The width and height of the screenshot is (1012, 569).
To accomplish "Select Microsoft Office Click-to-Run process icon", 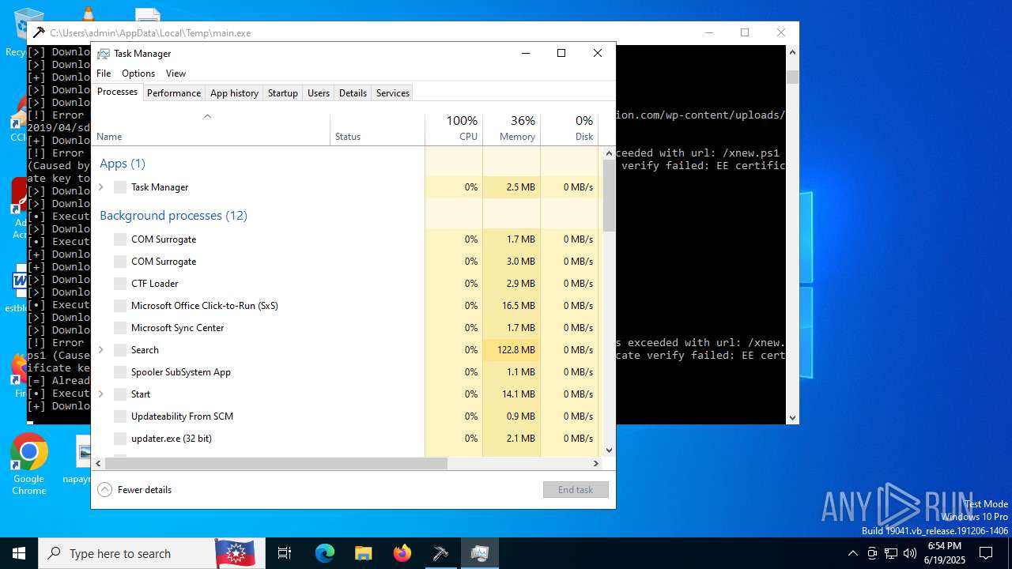I will click(120, 306).
